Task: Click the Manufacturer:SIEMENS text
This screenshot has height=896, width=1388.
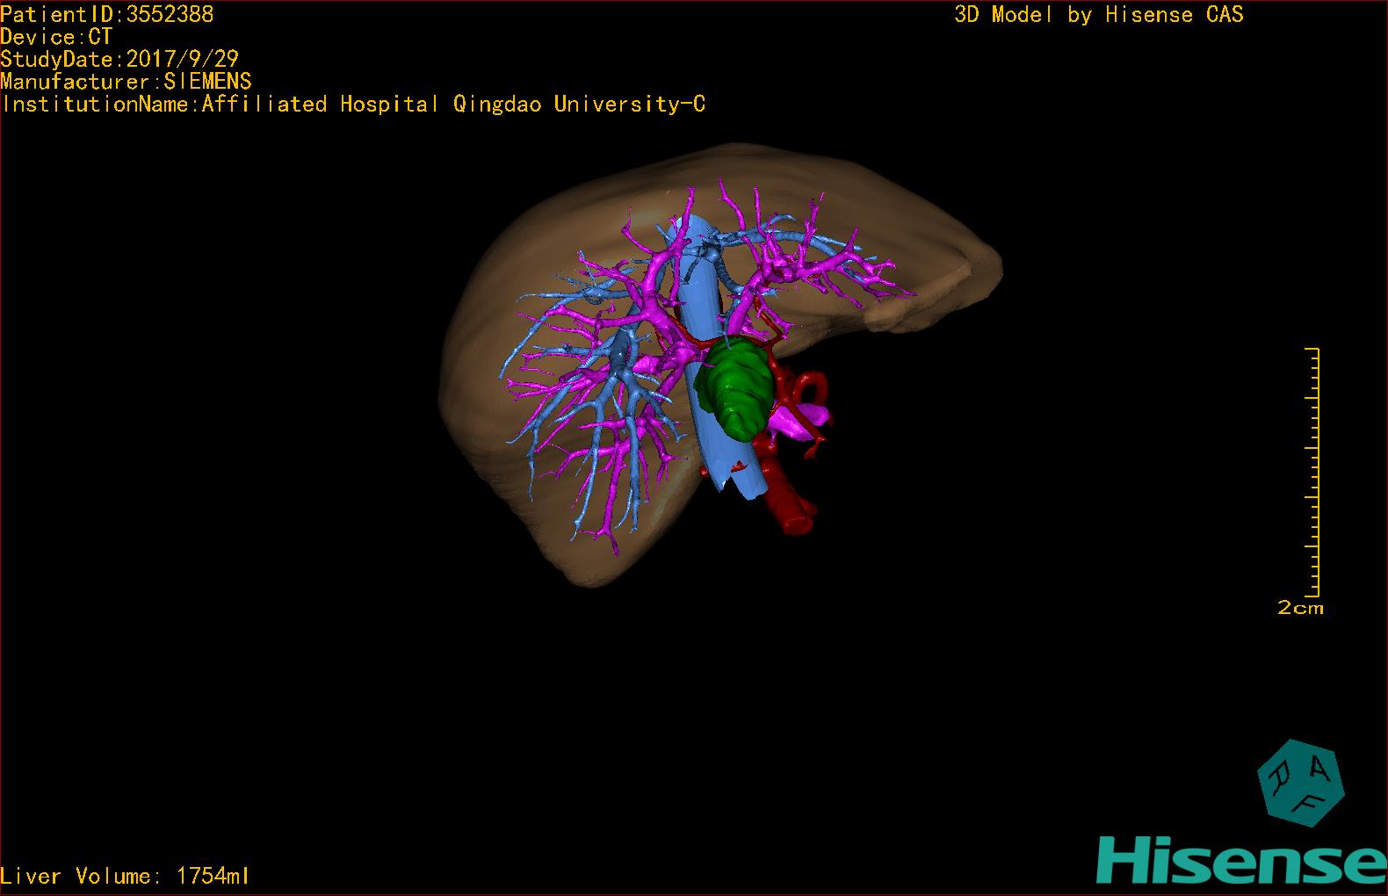Action: pyautogui.click(x=126, y=82)
